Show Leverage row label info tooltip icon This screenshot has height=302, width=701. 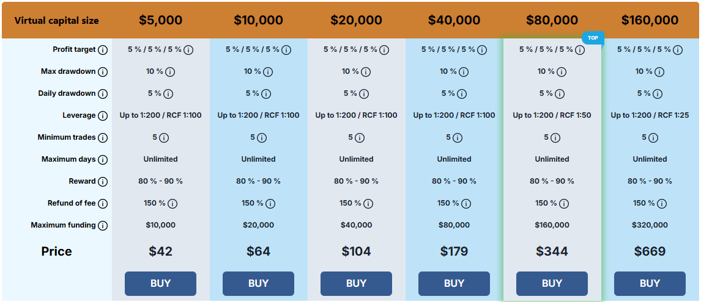pos(102,116)
